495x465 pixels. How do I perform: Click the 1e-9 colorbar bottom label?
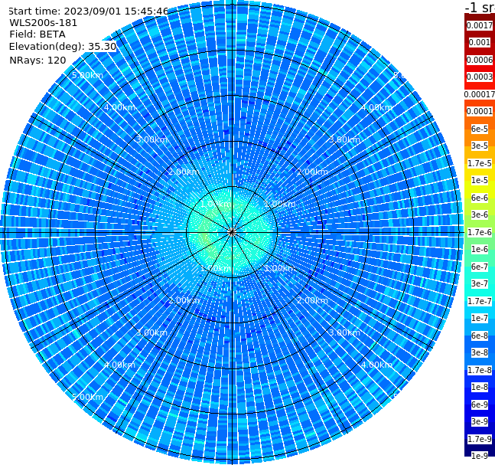(480, 456)
